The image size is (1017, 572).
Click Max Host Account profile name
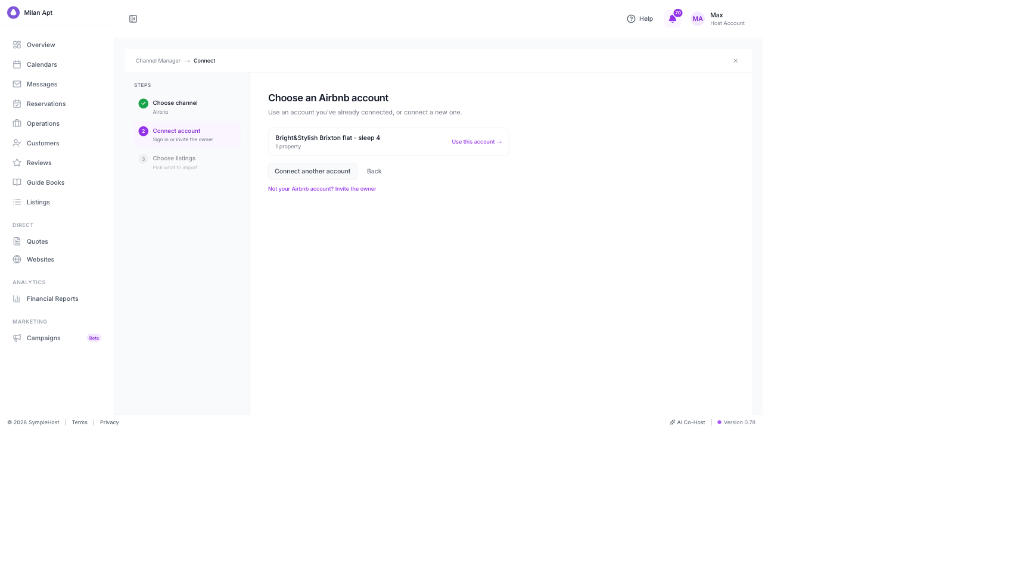click(x=727, y=19)
